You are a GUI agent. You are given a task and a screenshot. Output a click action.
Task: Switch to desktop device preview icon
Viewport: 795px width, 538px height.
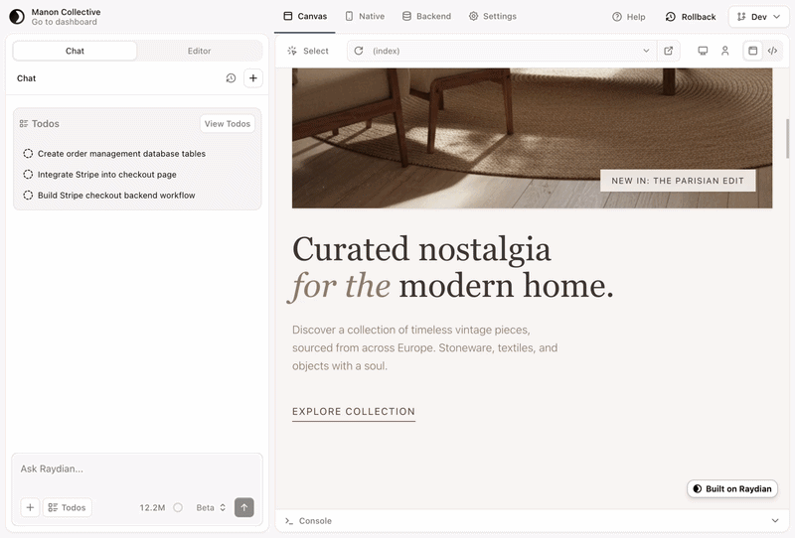tap(703, 51)
